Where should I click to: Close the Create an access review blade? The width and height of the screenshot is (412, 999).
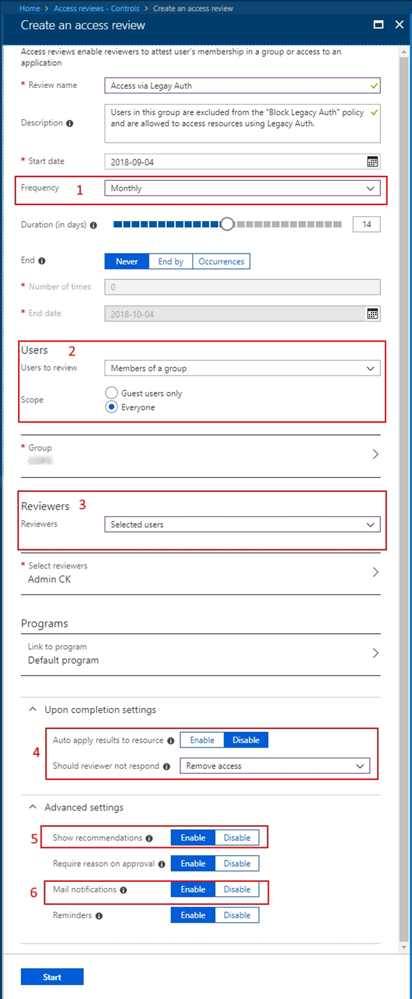point(399,24)
